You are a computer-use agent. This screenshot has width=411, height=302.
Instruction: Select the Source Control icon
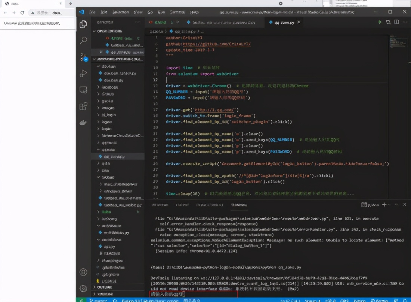pos(83,57)
